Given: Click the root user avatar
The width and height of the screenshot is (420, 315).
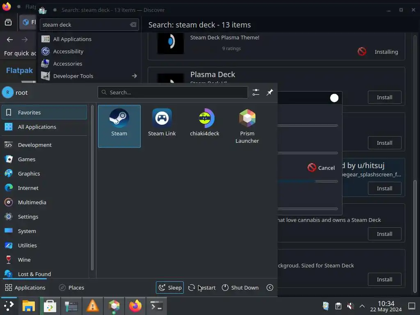Looking at the screenshot, I should point(8,93).
